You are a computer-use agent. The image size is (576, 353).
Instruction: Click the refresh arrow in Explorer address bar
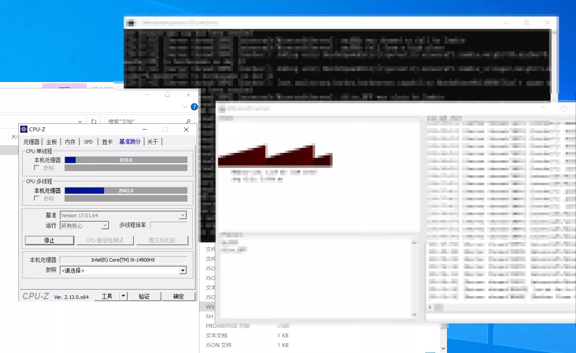[x=94, y=121]
